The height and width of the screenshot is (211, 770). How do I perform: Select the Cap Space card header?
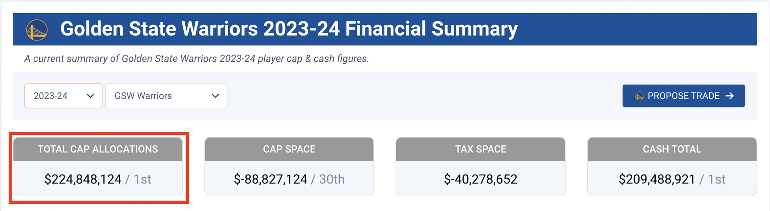point(289,149)
